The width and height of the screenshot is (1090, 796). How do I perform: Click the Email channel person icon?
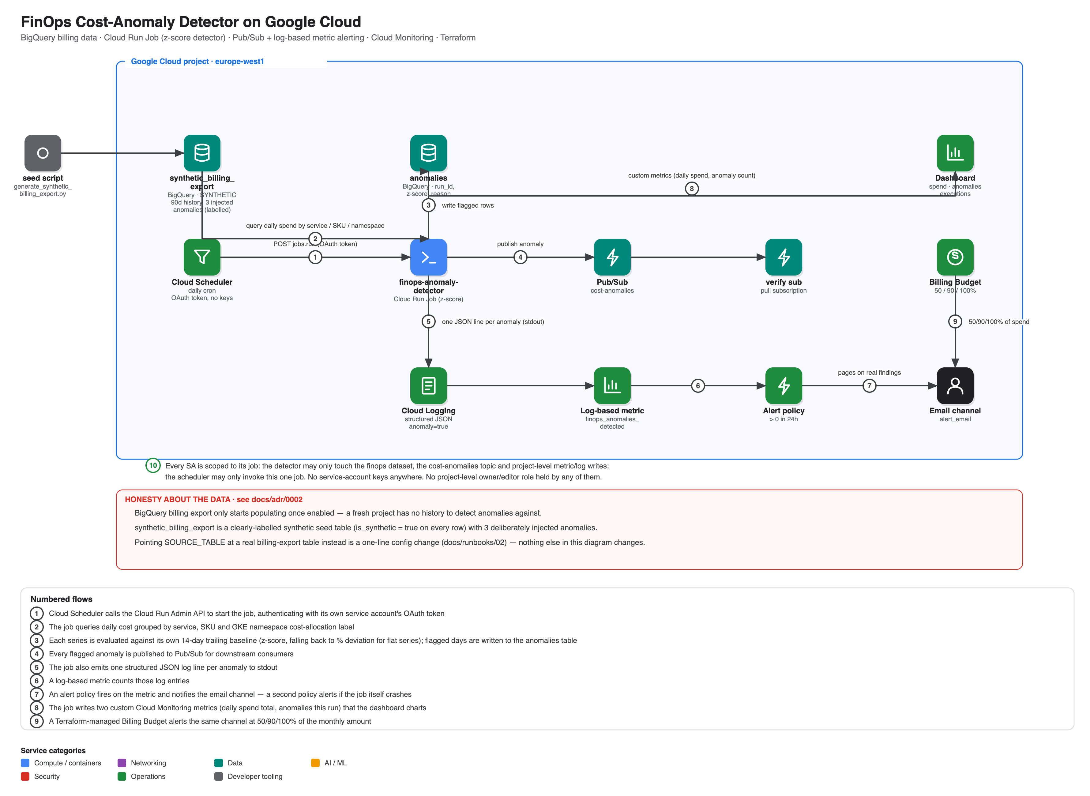[955, 386]
